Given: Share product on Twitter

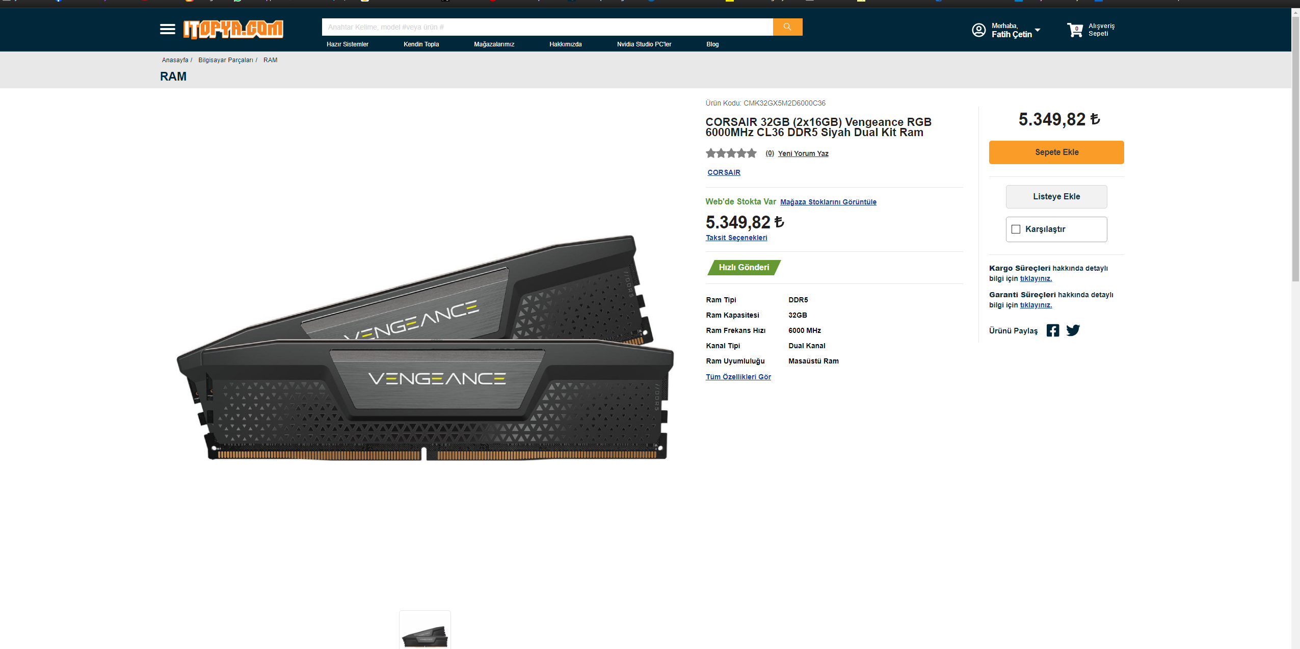Looking at the screenshot, I should click(1073, 330).
